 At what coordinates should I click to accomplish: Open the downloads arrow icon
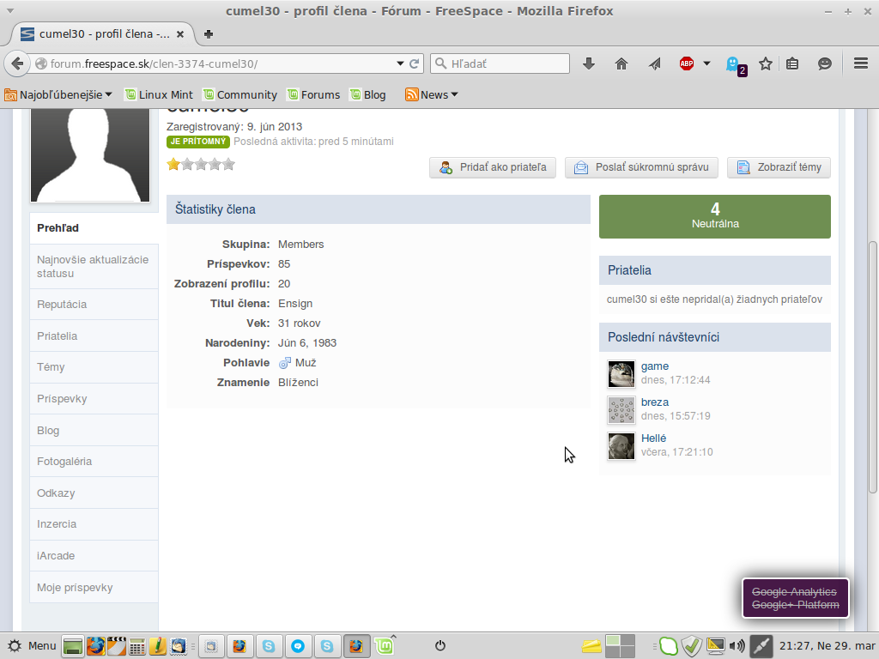[x=589, y=63]
